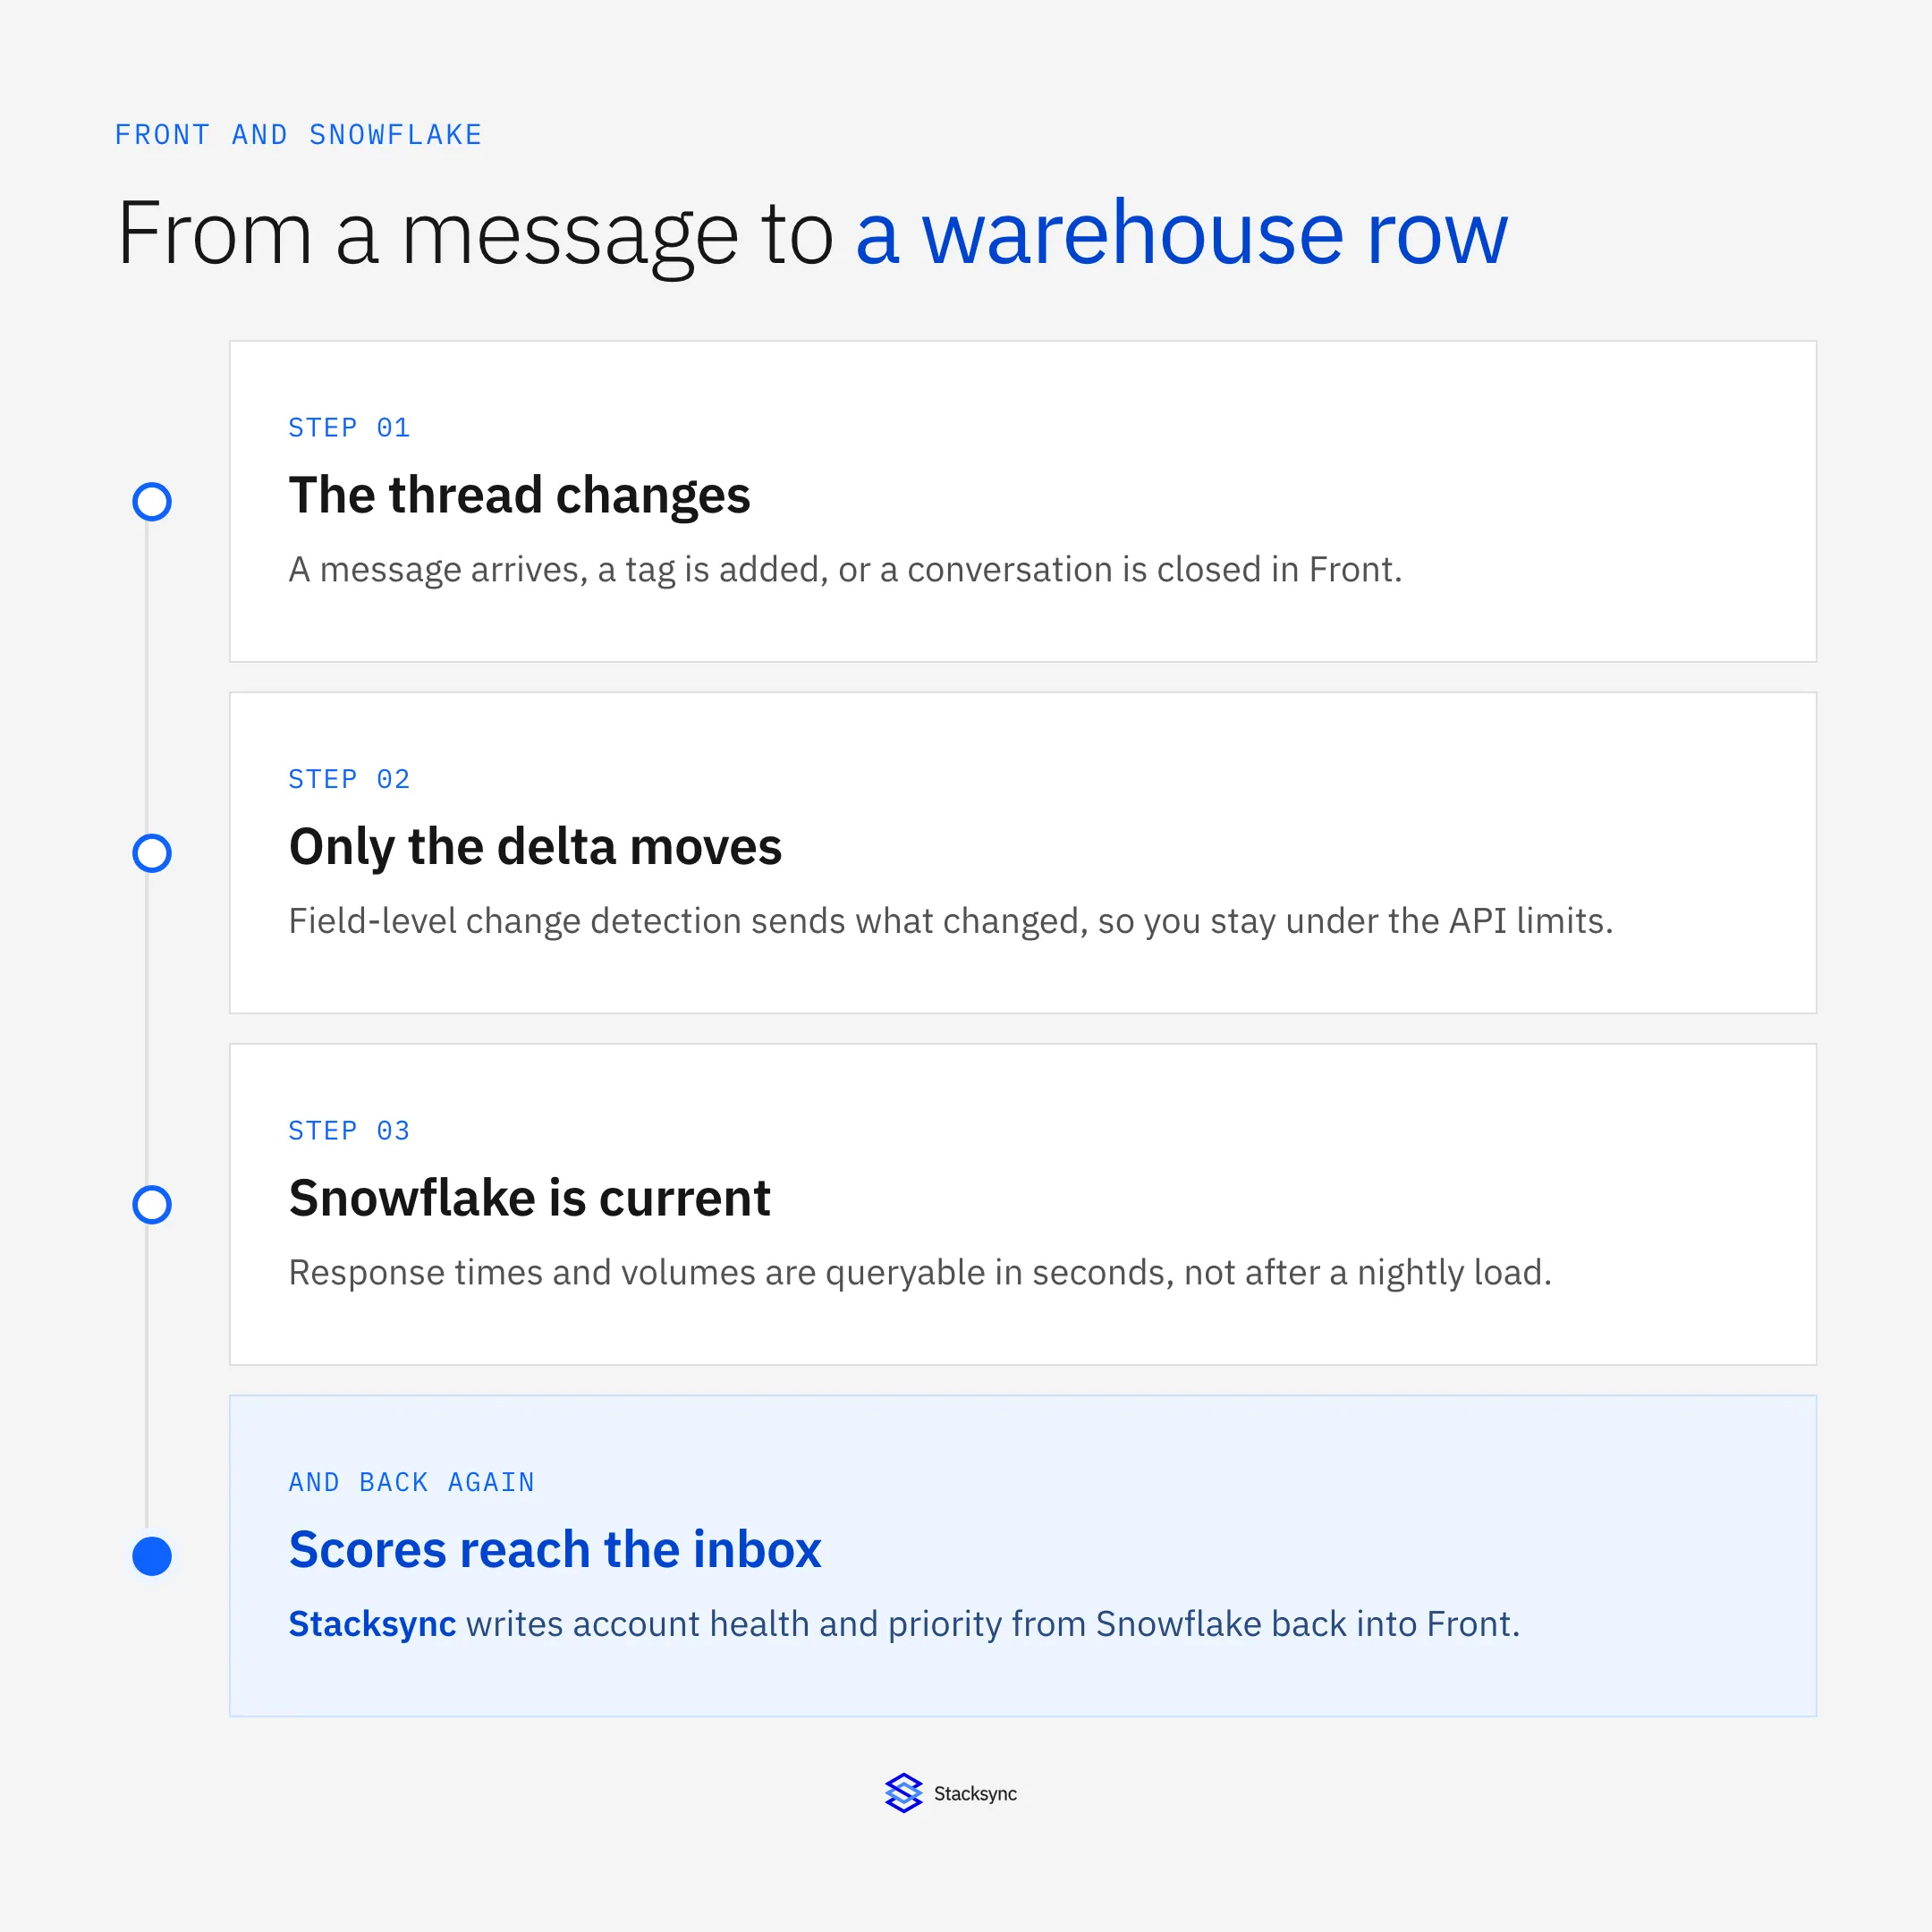Click the Stacksync wordmark in the footer
Viewport: 1932px width, 1932px height.
(x=975, y=1794)
